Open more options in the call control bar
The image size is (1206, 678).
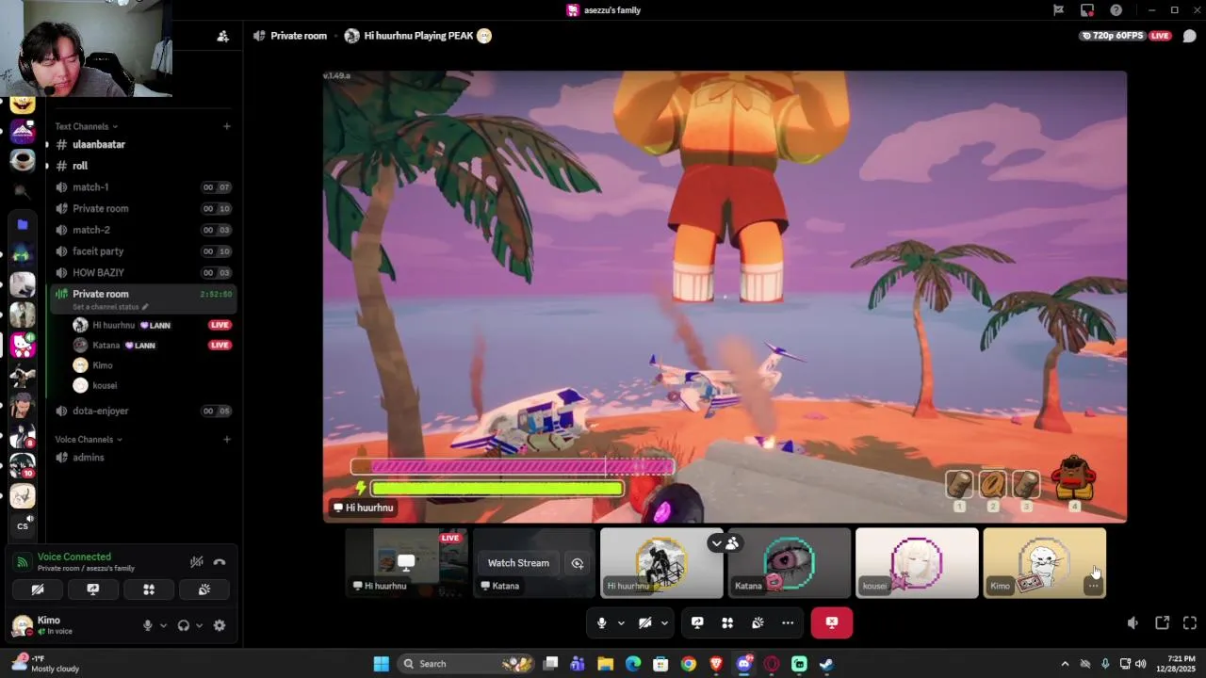pos(788,622)
